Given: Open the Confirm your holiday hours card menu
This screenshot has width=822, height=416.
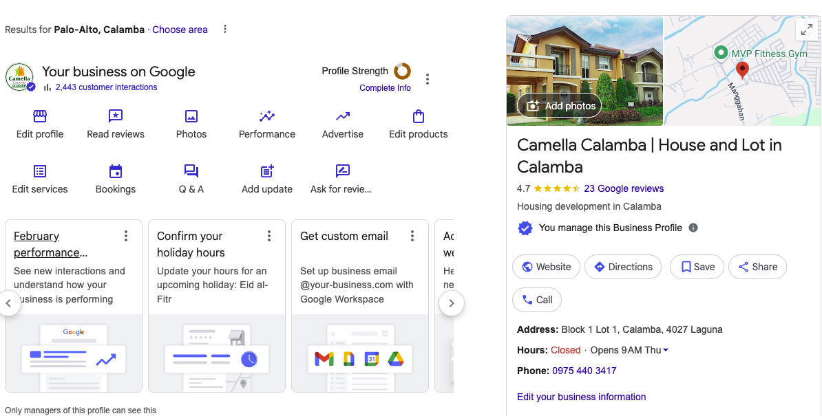Looking at the screenshot, I should tap(269, 237).
